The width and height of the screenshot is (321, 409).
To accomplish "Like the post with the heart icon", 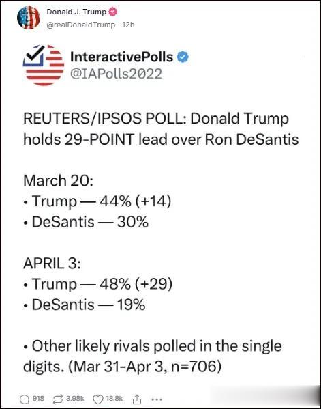I will [98, 399].
